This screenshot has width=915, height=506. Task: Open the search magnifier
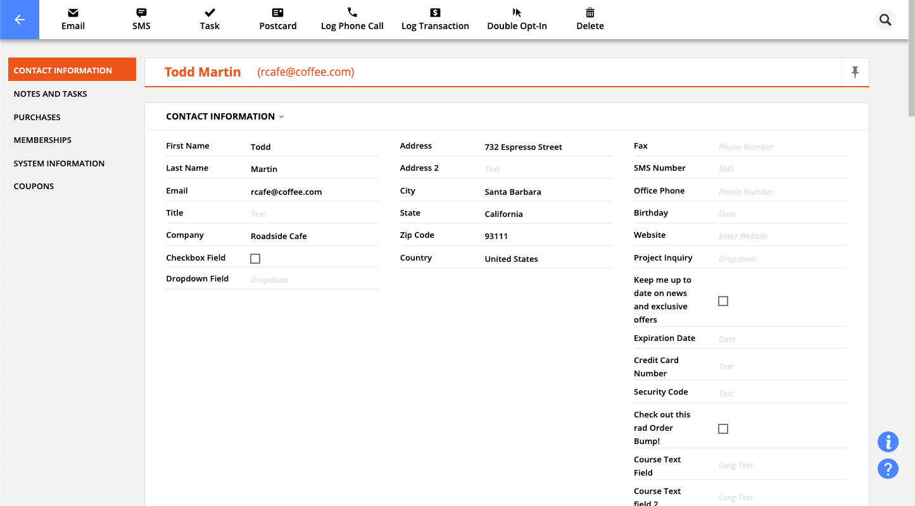pos(885,20)
